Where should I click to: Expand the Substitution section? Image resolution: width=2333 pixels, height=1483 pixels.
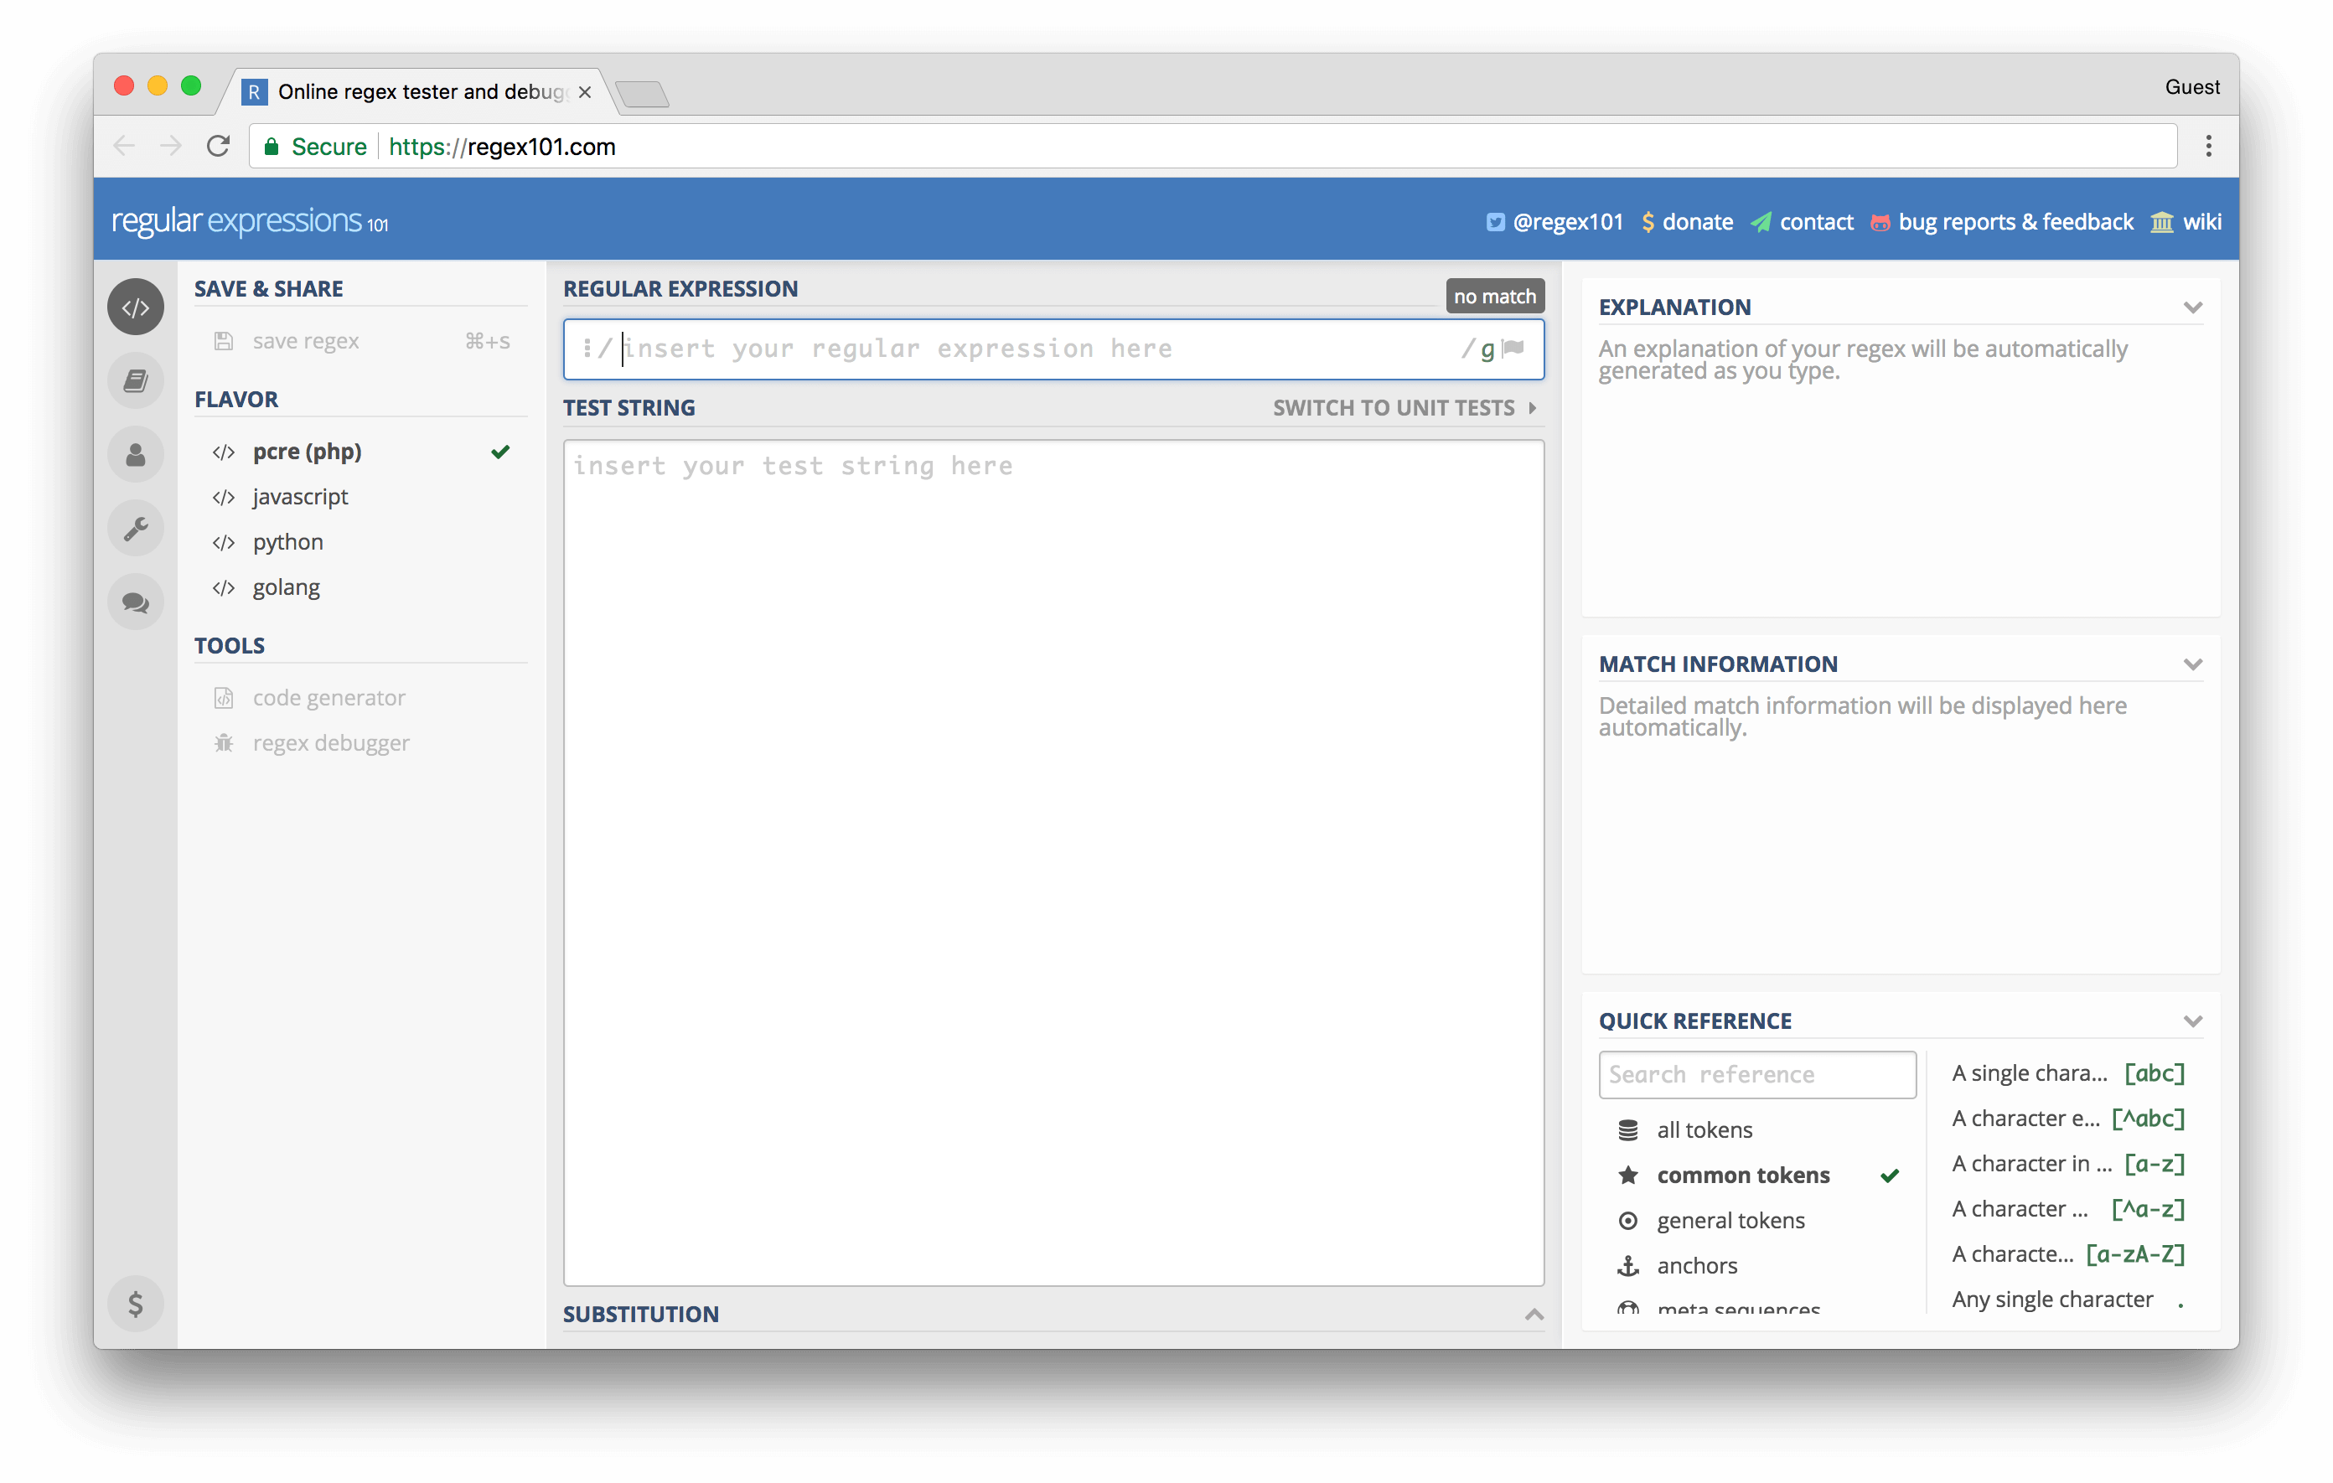(1534, 1315)
